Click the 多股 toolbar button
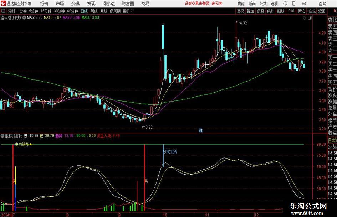This screenshot has height=217, width=337. pyautogui.click(x=260, y=11)
